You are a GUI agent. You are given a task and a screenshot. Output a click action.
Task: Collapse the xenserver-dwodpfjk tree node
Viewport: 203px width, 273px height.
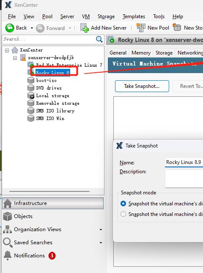[15, 58]
